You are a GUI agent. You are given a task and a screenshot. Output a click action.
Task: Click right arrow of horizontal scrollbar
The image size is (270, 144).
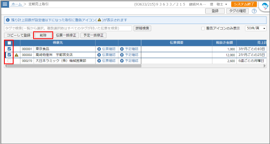point(265,66)
